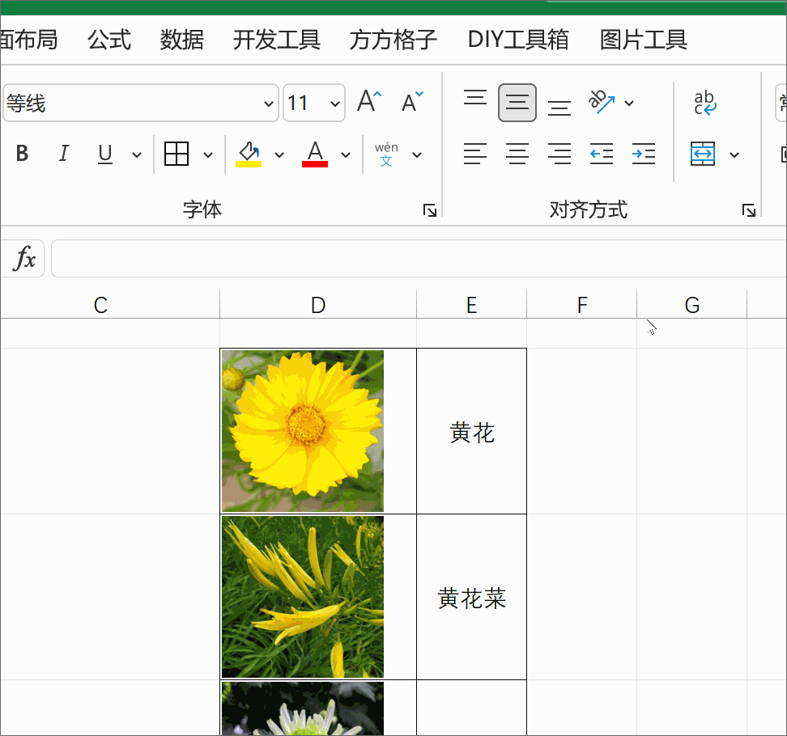Open font settings dialog launcher
This screenshot has height=736, width=787.
430,210
